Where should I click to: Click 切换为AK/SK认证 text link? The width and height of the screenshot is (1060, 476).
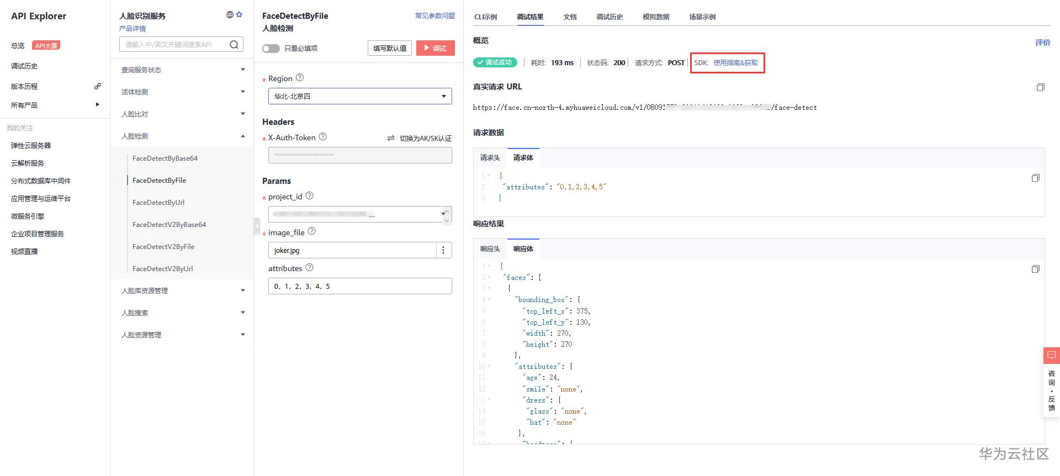[x=426, y=138]
